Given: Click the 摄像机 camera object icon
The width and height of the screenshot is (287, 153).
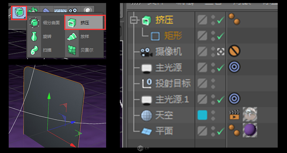Looking at the screenshot, I should tap(146, 52).
